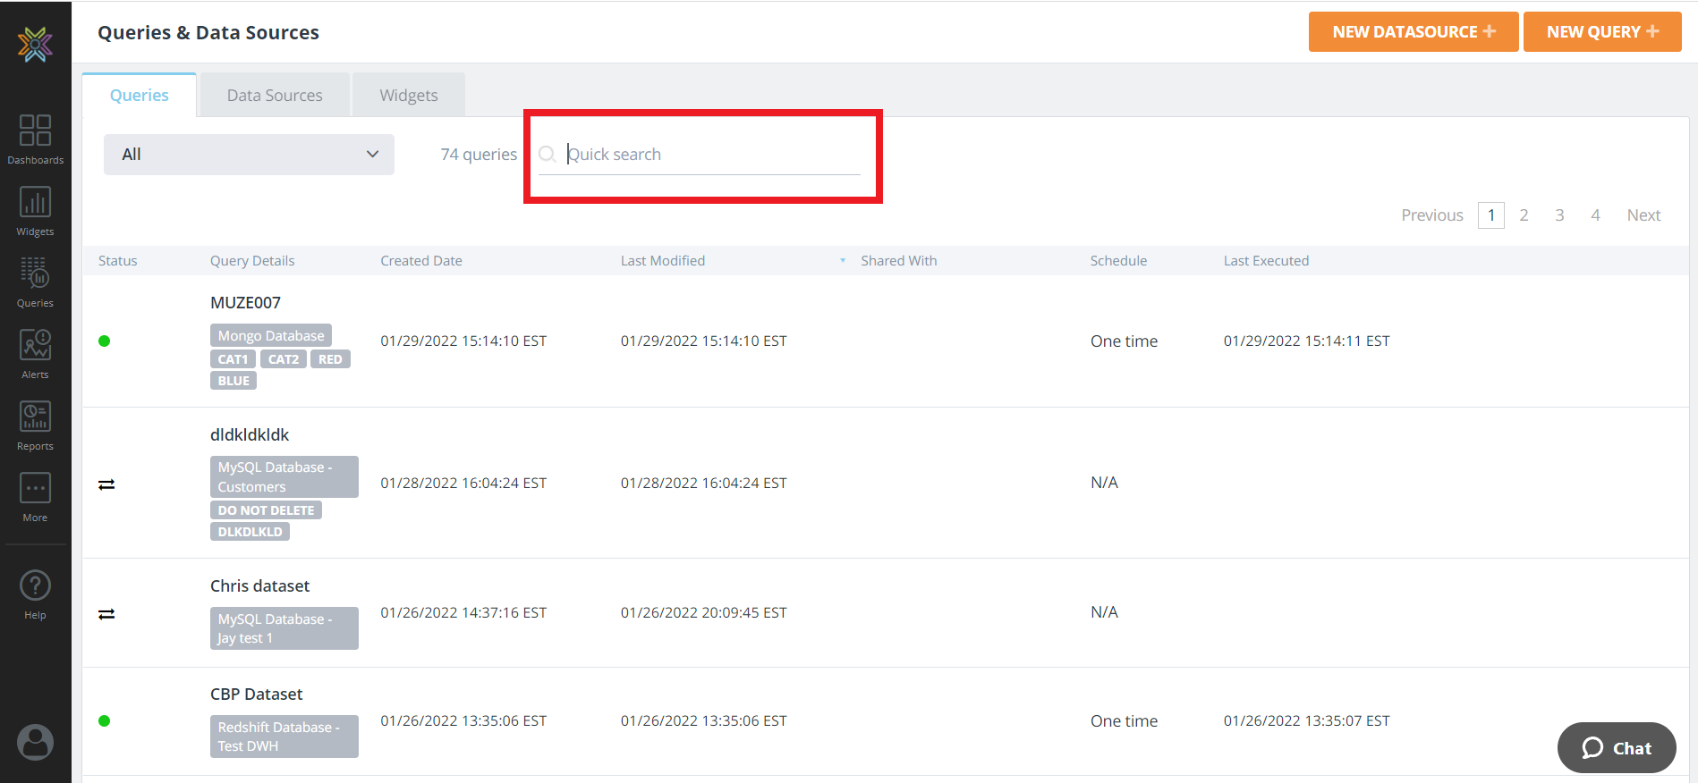Focus the Quick search field
Viewport: 1698px width, 783px height.
click(712, 155)
